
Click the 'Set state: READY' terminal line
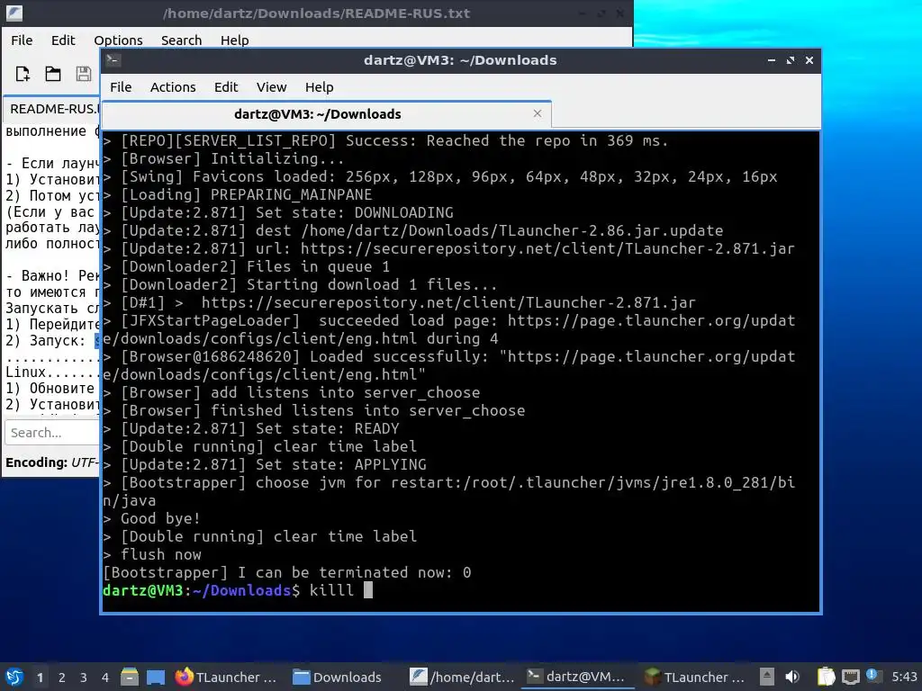coord(251,428)
